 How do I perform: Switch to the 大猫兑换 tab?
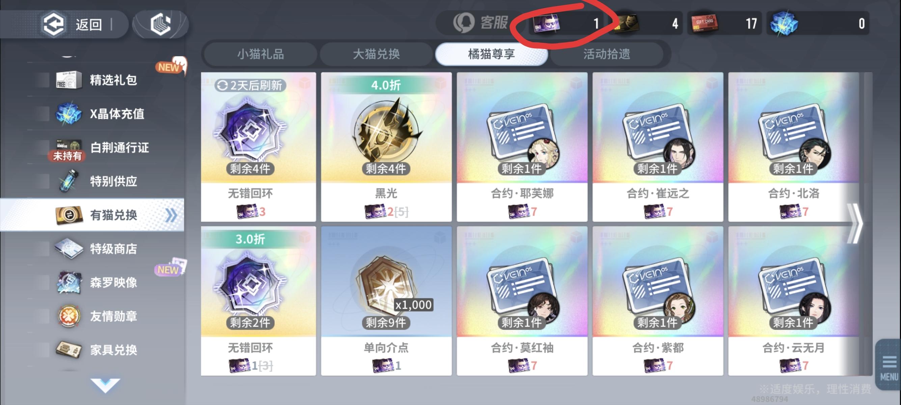(376, 54)
